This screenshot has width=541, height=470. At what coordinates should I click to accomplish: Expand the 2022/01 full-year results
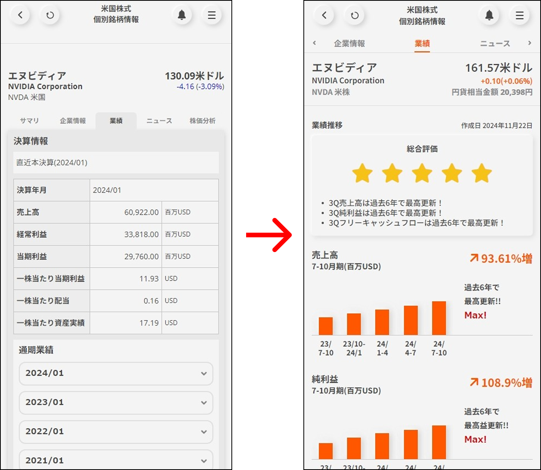pos(116,432)
